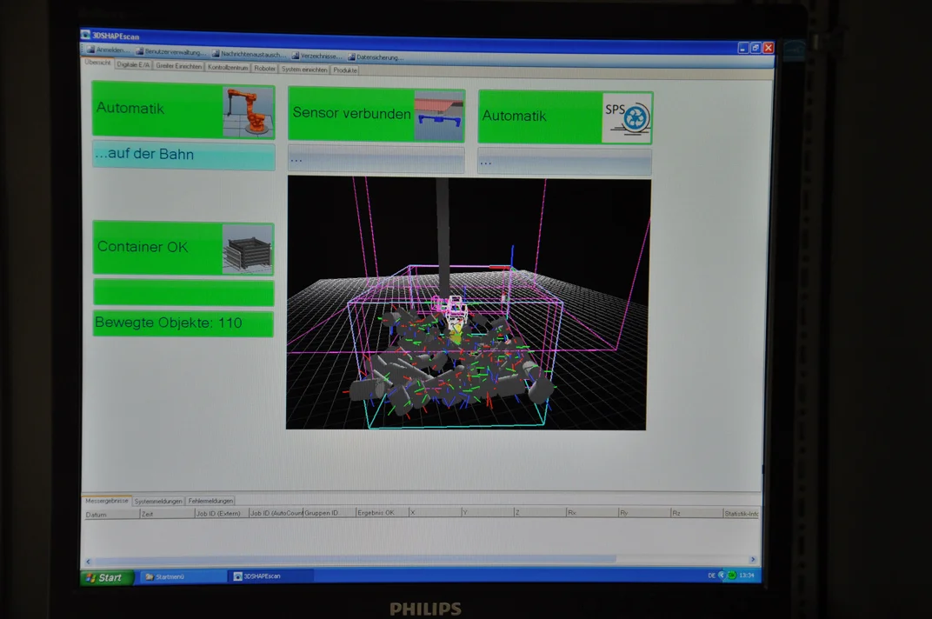Click the Statistik-Info column header
The image size is (932, 619).
coord(742,513)
